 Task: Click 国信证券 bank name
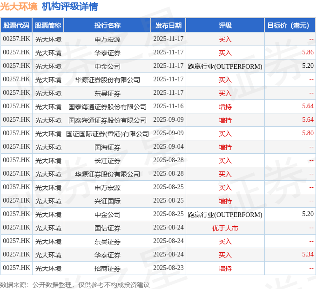tap(108, 228)
